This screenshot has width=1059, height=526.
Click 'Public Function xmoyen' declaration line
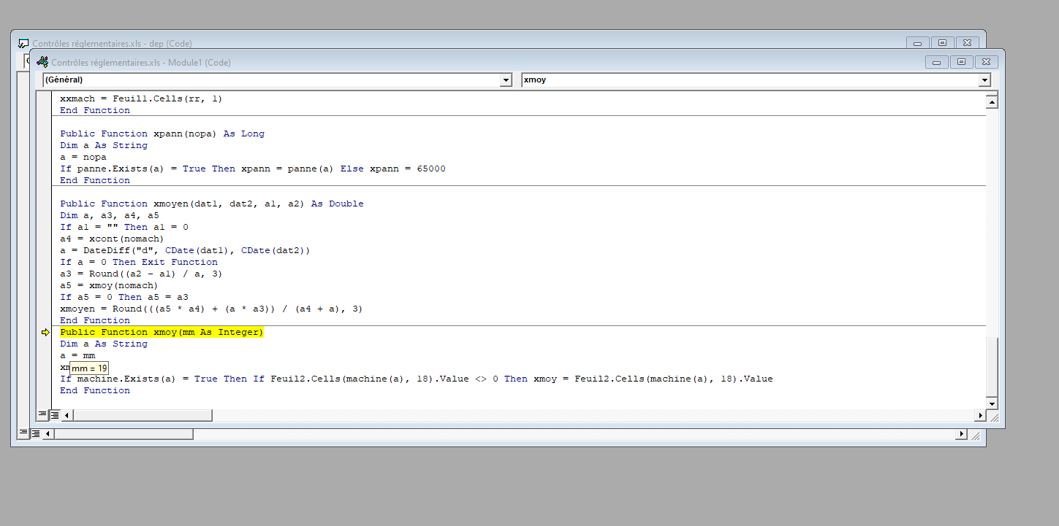[x=212, y=204]
